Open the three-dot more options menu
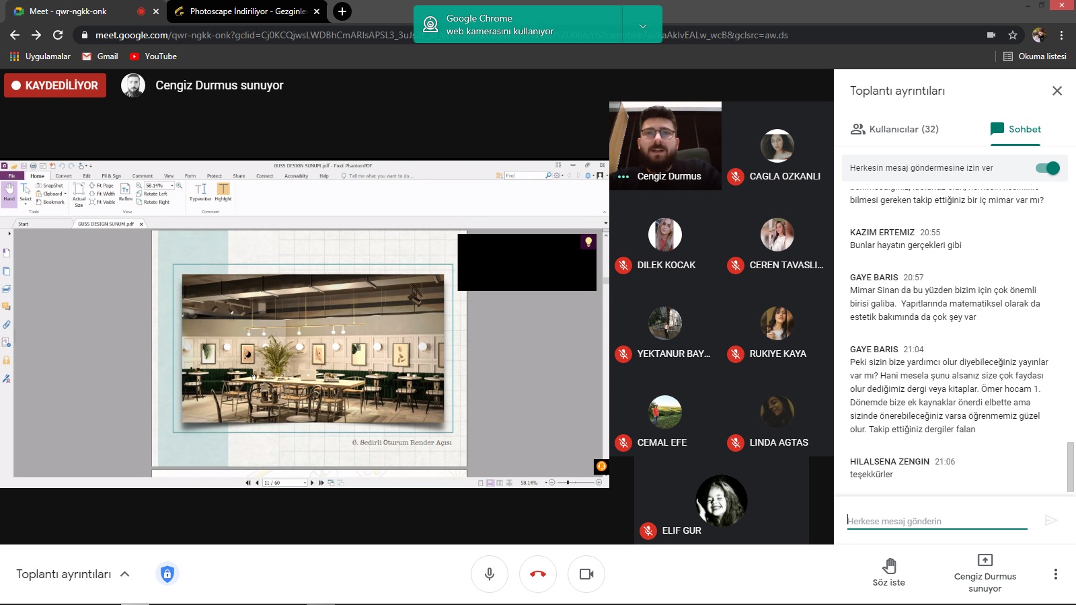This screenshot has width=1076, height=605. click(1055, 574)
